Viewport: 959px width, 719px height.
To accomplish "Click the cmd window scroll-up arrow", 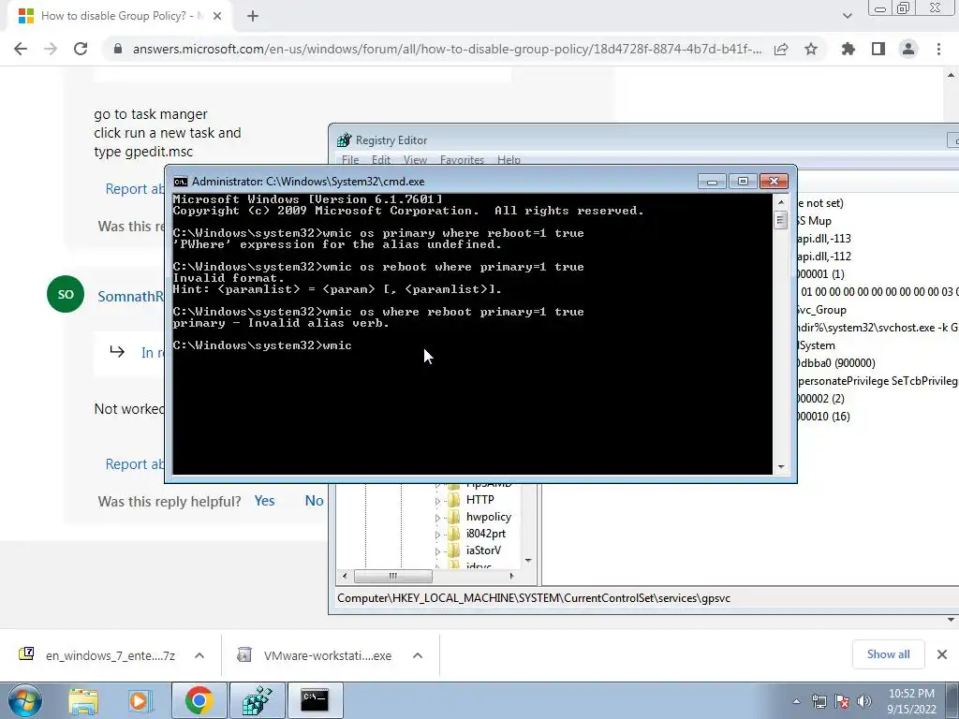I will tap(780, 202).
